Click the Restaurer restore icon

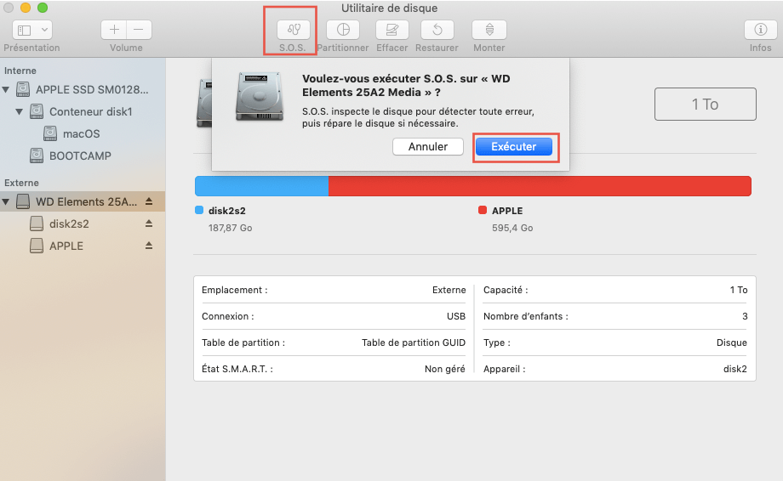pyautogui.click(x=437, y=30)
